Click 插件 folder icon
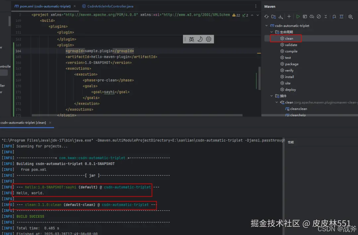 [x=277, y=96]
